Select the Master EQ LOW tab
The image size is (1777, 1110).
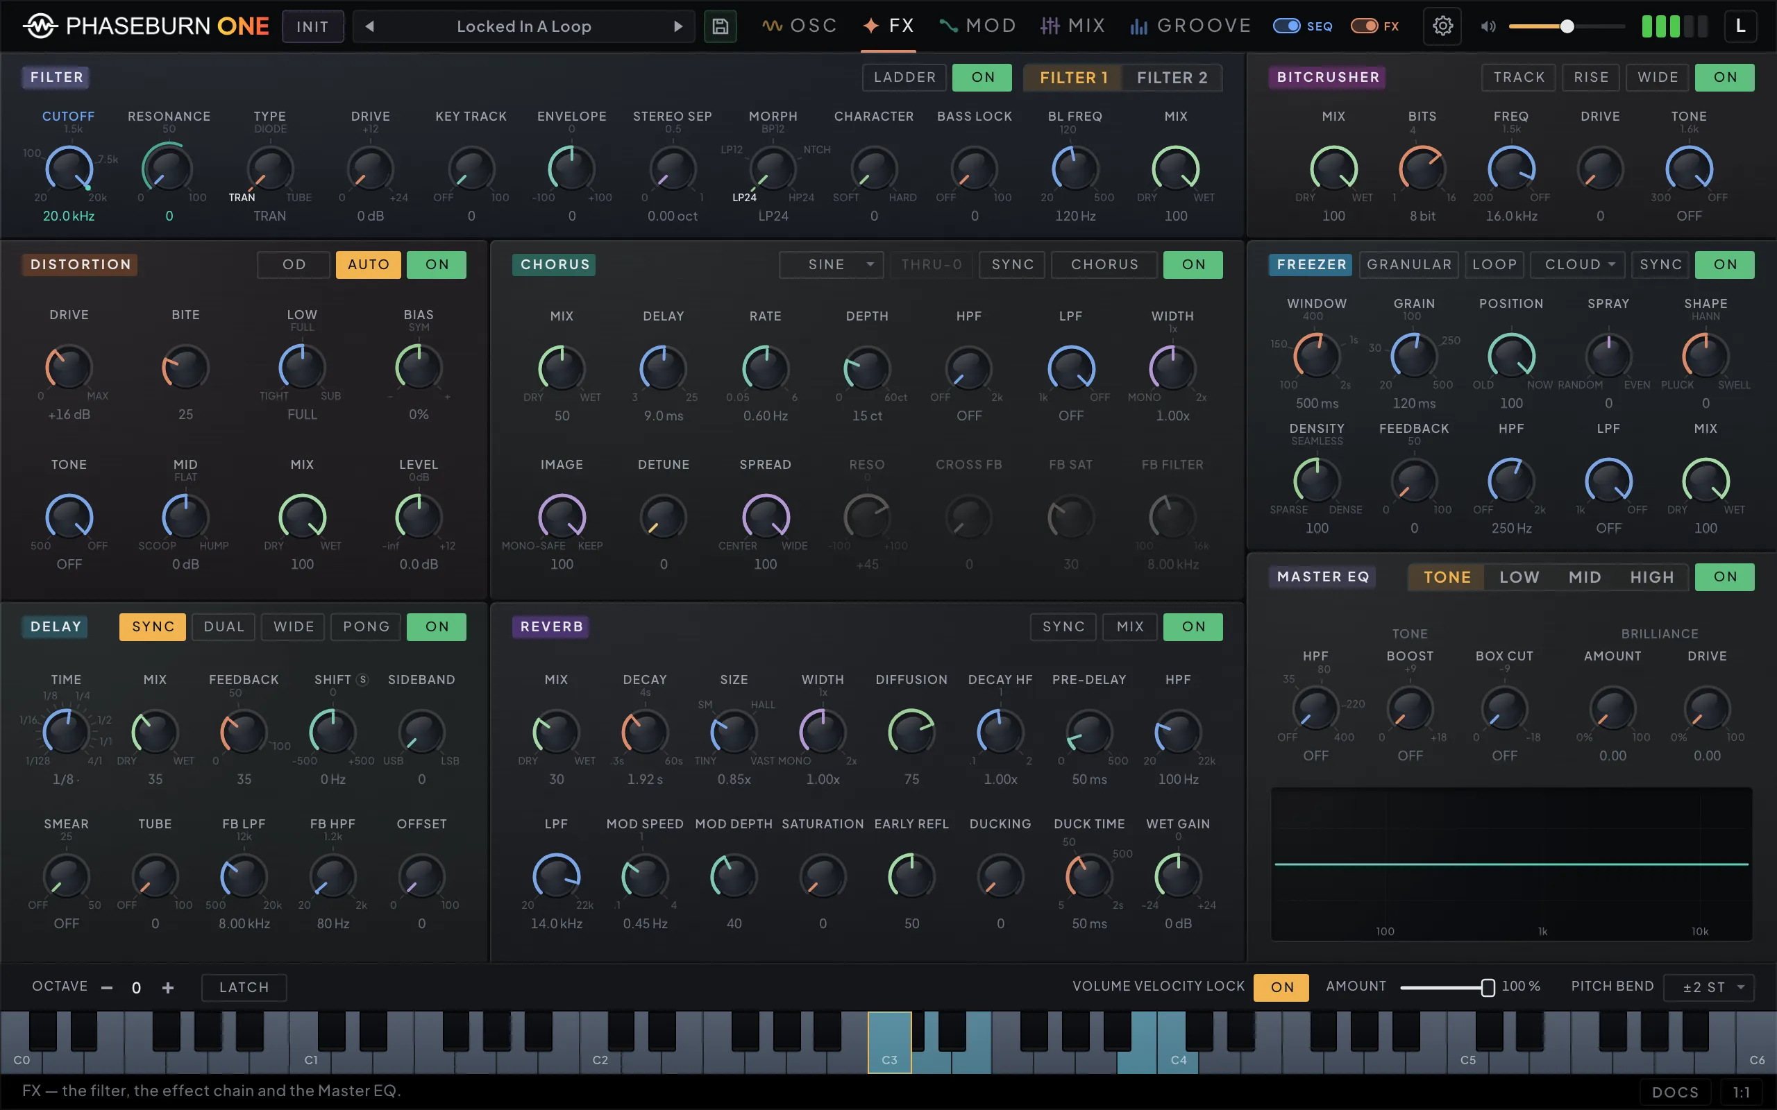[x=1519, y=577]
